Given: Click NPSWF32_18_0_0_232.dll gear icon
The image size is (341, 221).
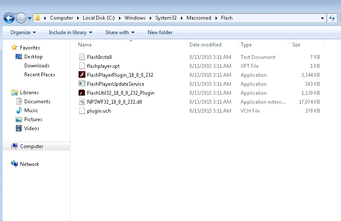Looking at the screenshot, I should 82,102.
